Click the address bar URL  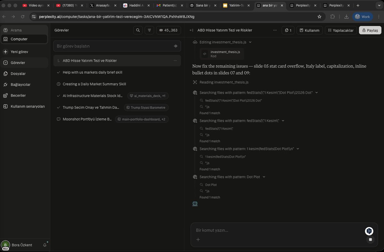(x=117, y=17)
